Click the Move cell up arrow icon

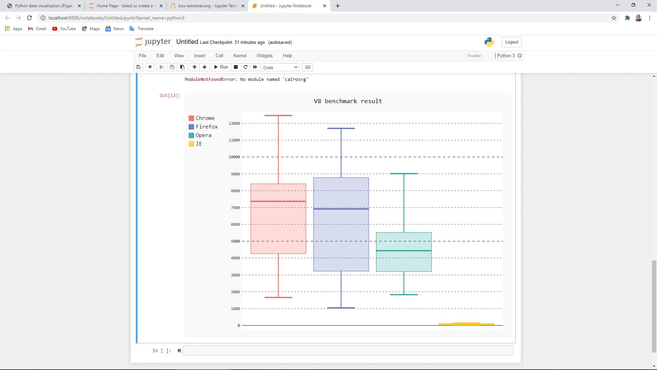click(194, 67)
